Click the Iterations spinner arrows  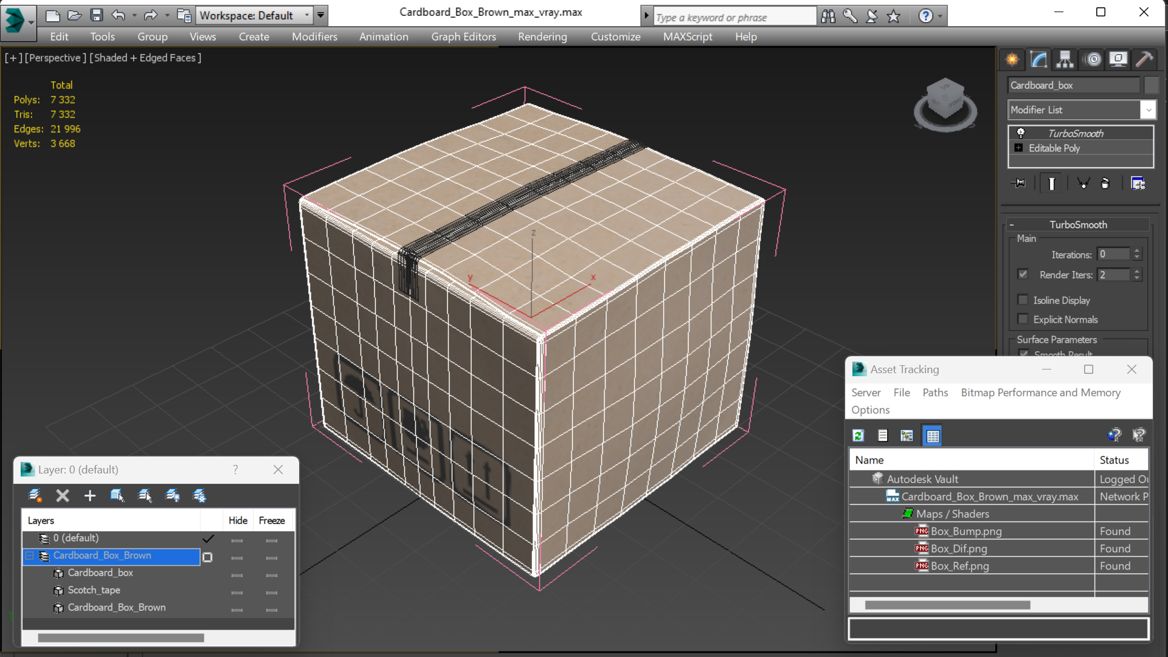pos(1136,255)
